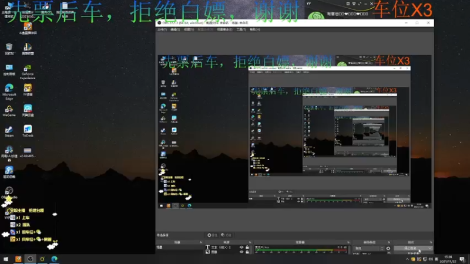Open the Steam desktop icon
Viewport: 470px width, 264px height.
9,131
